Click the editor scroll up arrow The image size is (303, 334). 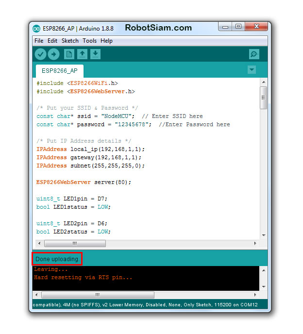pyautogui.click(x=264, y=82)
